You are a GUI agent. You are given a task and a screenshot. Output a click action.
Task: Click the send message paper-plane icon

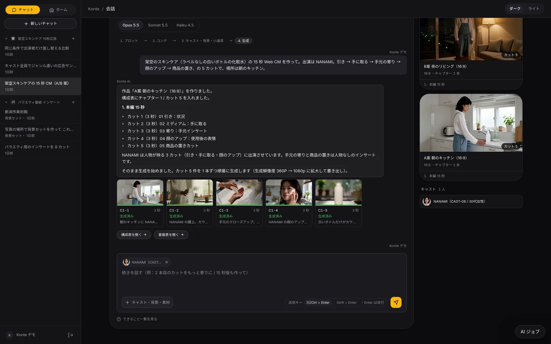[396, 302]
